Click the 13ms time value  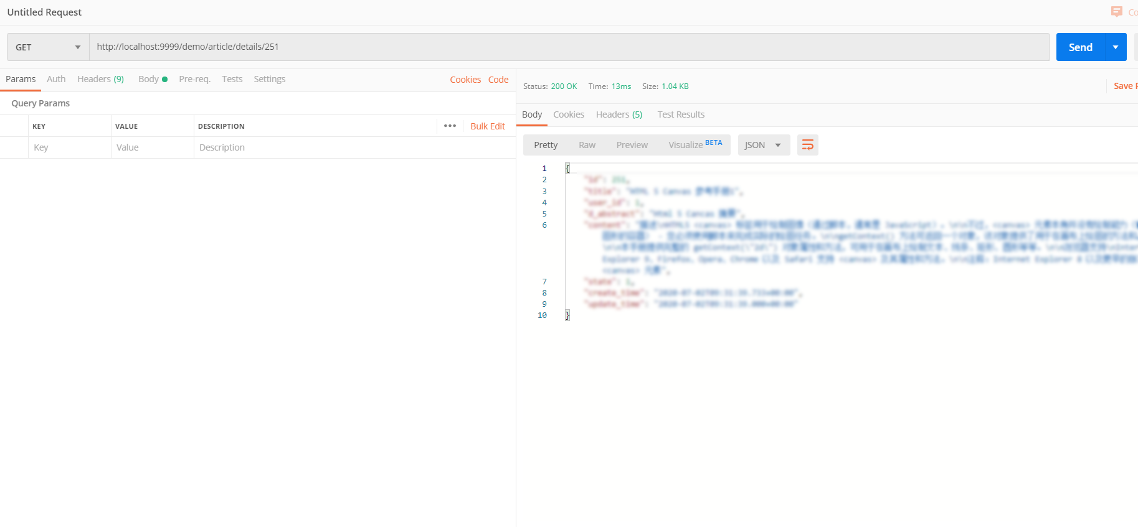621,86
